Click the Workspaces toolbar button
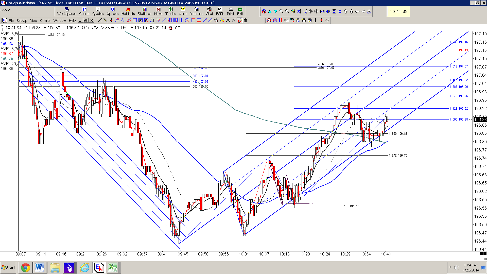 click(x=67, y=11)
